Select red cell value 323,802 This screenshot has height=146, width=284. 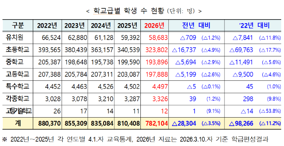pos(157,50)
